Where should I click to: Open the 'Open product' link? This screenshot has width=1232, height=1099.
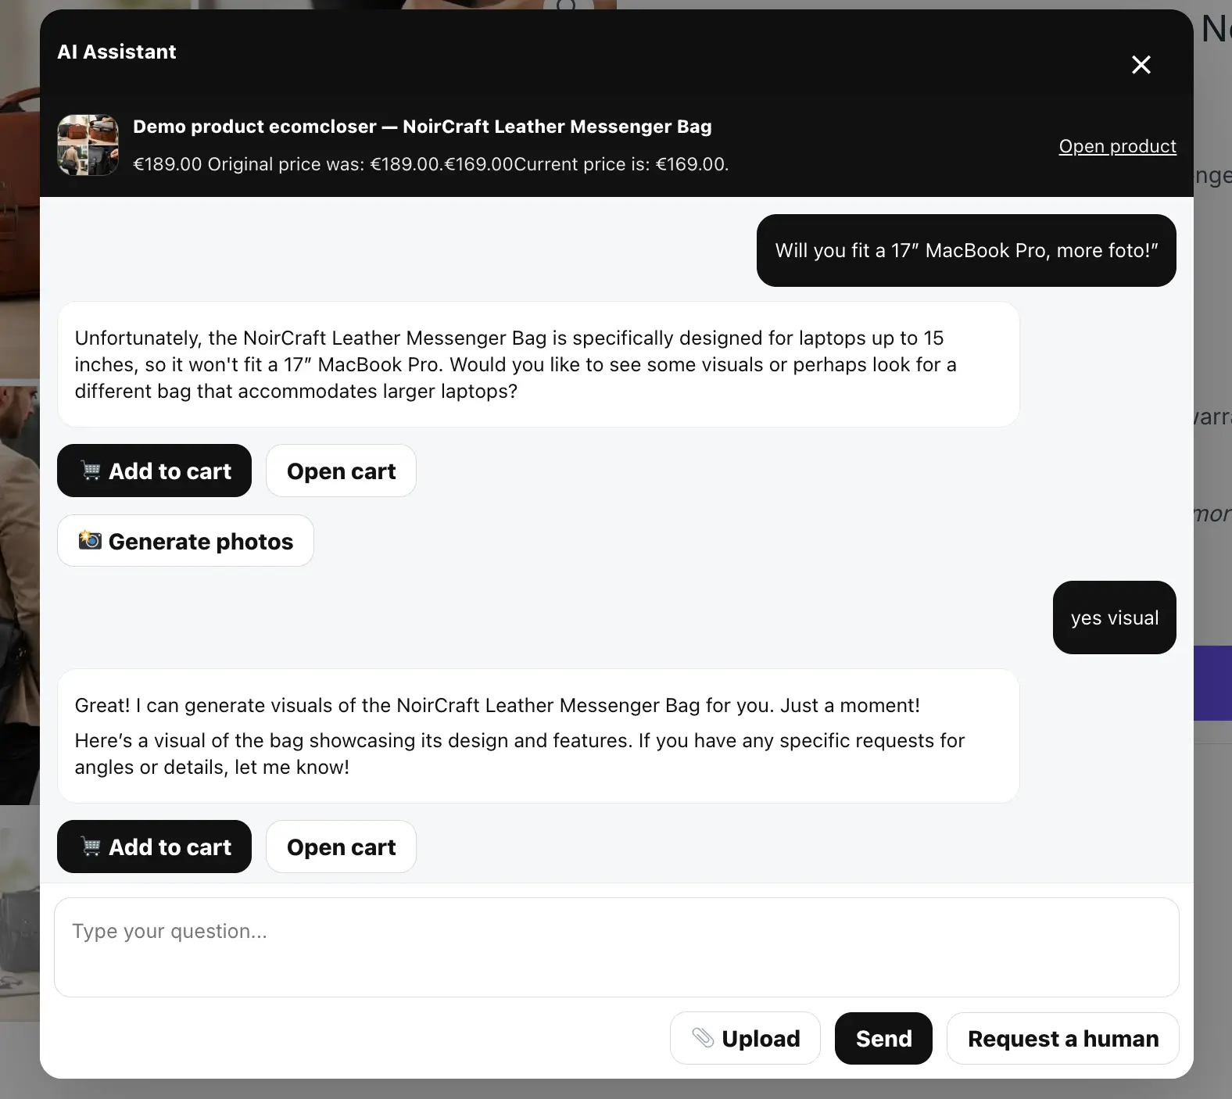click(1116, 146)
